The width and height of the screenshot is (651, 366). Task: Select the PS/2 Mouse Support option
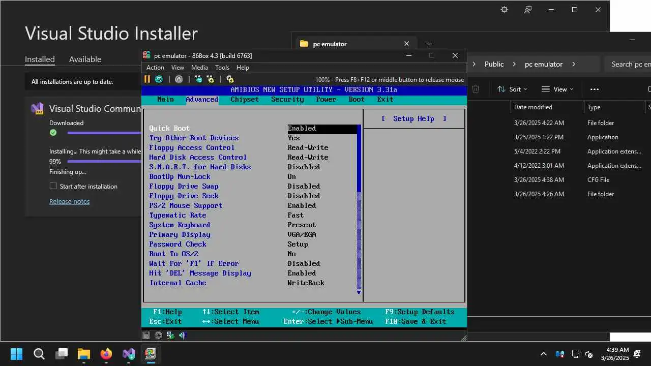click(x=186, y=205)
